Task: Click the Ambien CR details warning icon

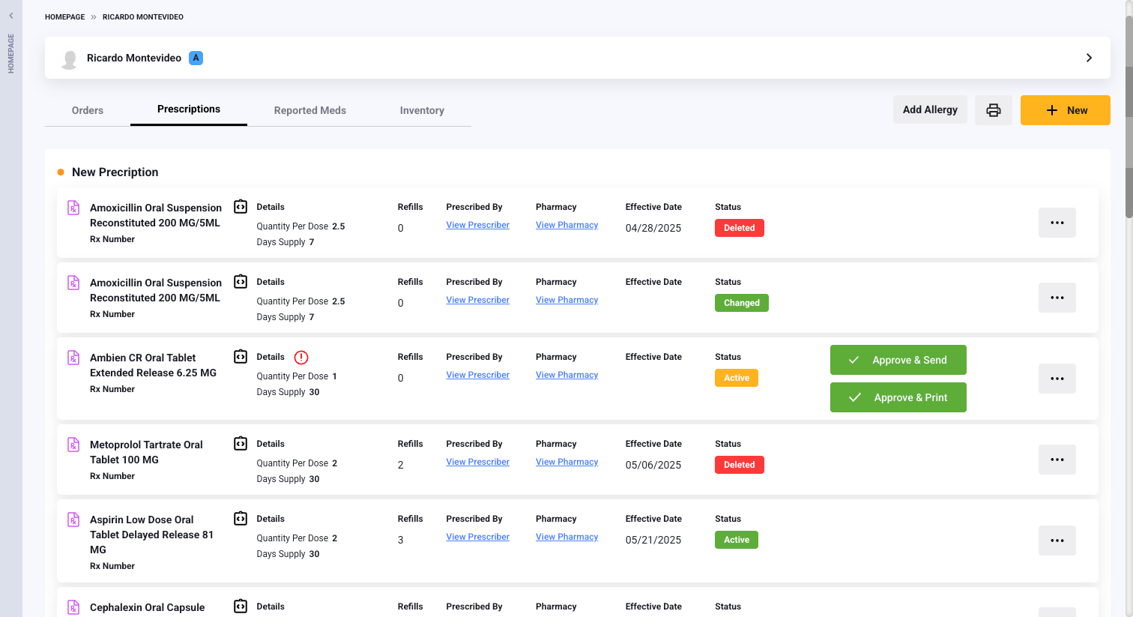Action: tap(301, 358)
